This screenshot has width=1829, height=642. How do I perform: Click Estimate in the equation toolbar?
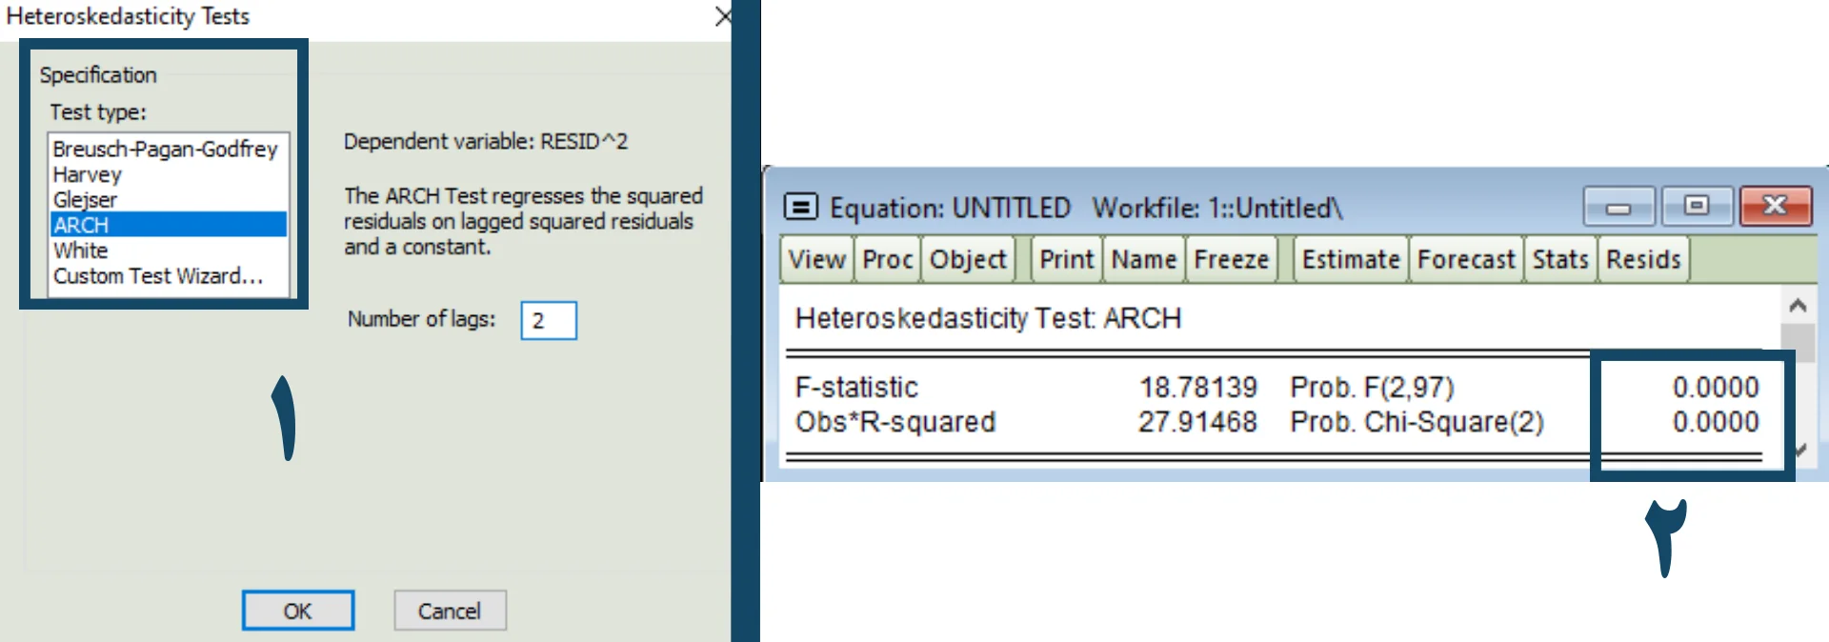(x=1350, y=260)
